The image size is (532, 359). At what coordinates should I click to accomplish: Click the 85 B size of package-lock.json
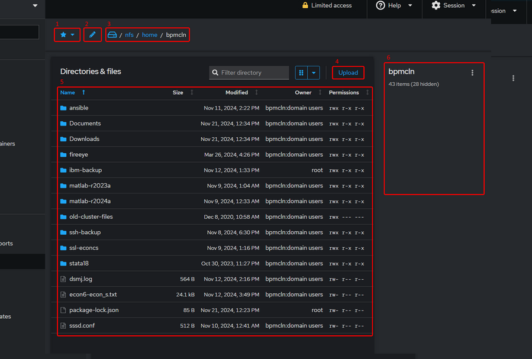tap(189, 310)
